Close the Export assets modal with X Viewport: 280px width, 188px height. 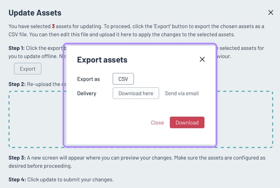202,59
